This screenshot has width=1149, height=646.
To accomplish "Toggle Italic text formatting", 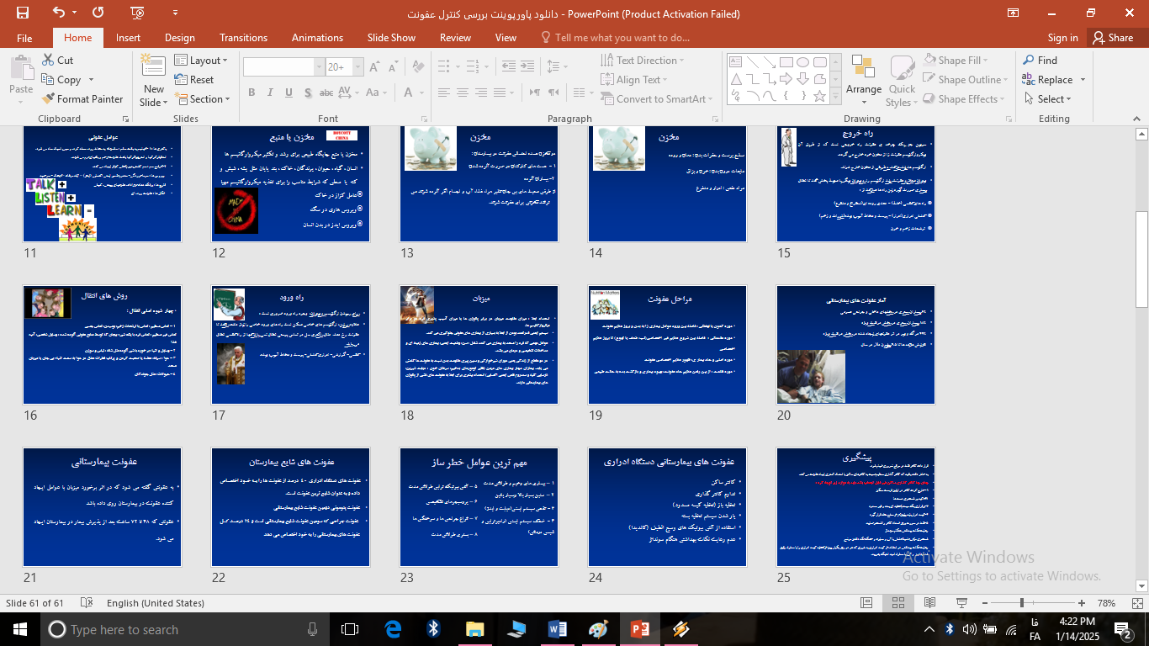I will (271, 93).
